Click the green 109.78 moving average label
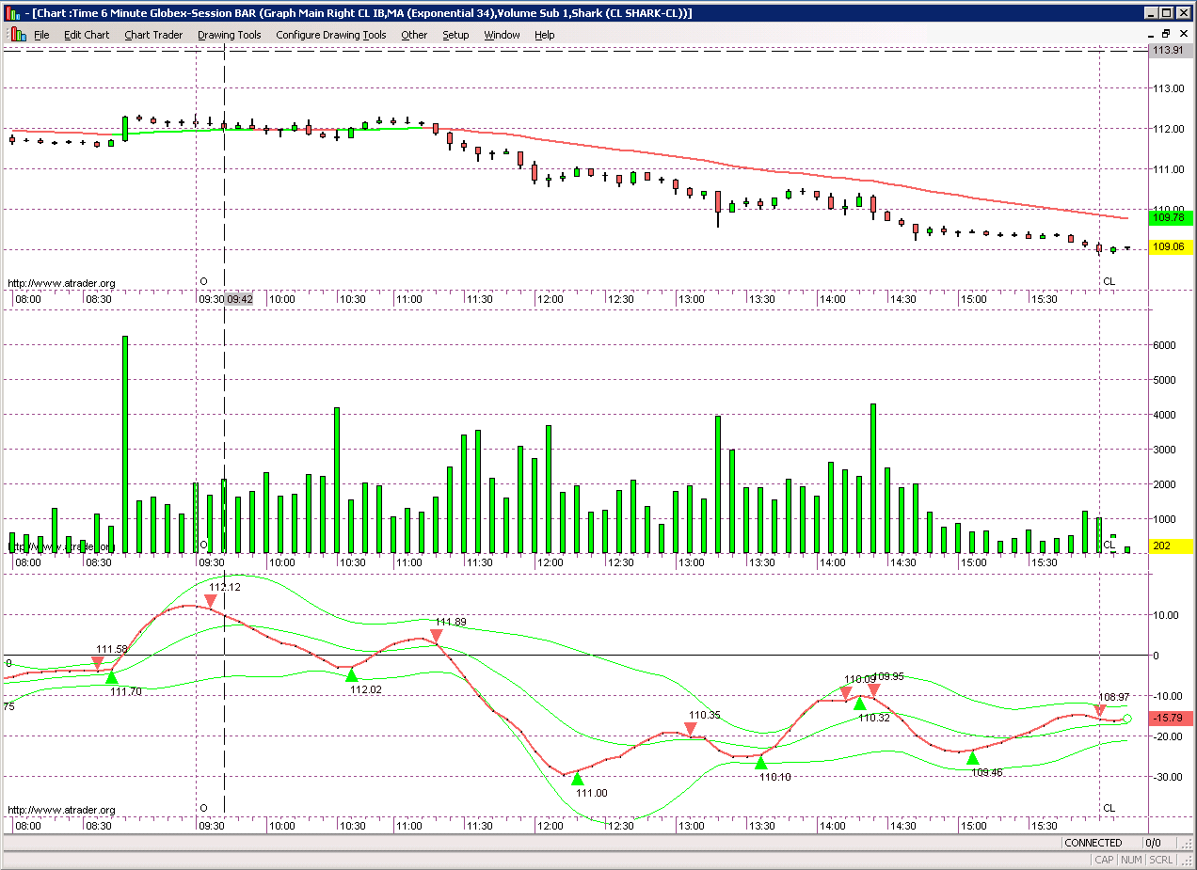 click(1171, 217)
